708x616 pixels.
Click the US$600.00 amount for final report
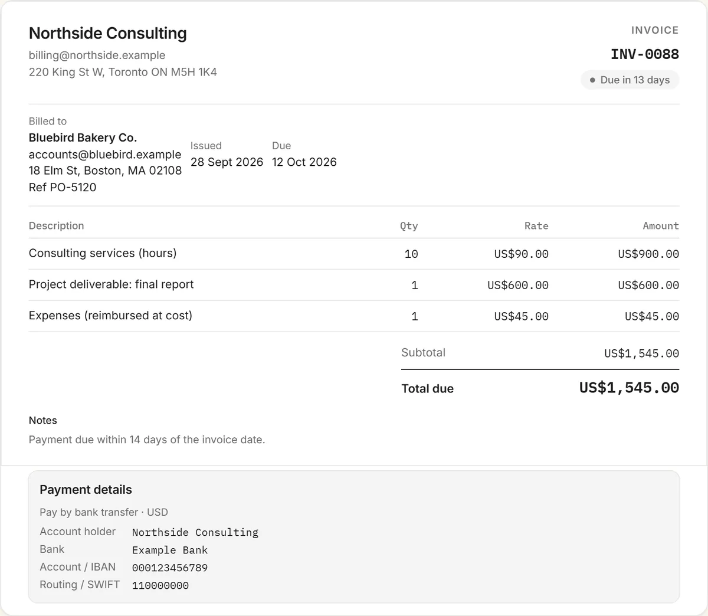(648, 285)
